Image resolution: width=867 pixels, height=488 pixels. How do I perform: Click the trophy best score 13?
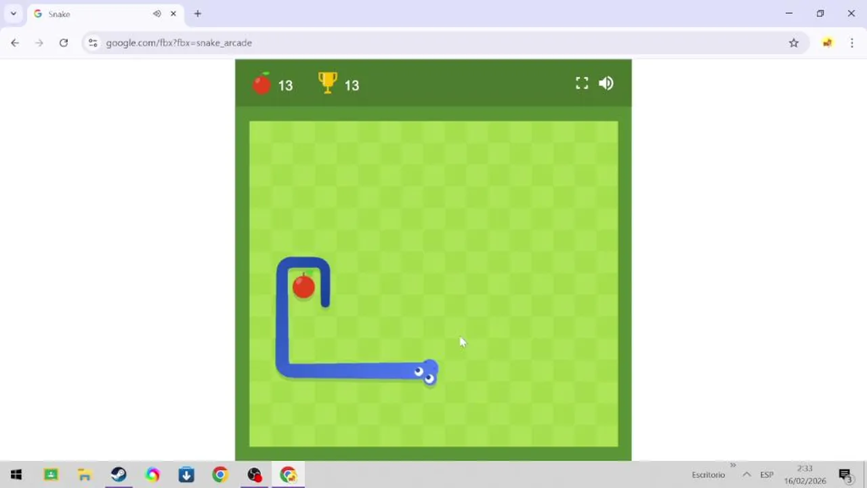352,85
